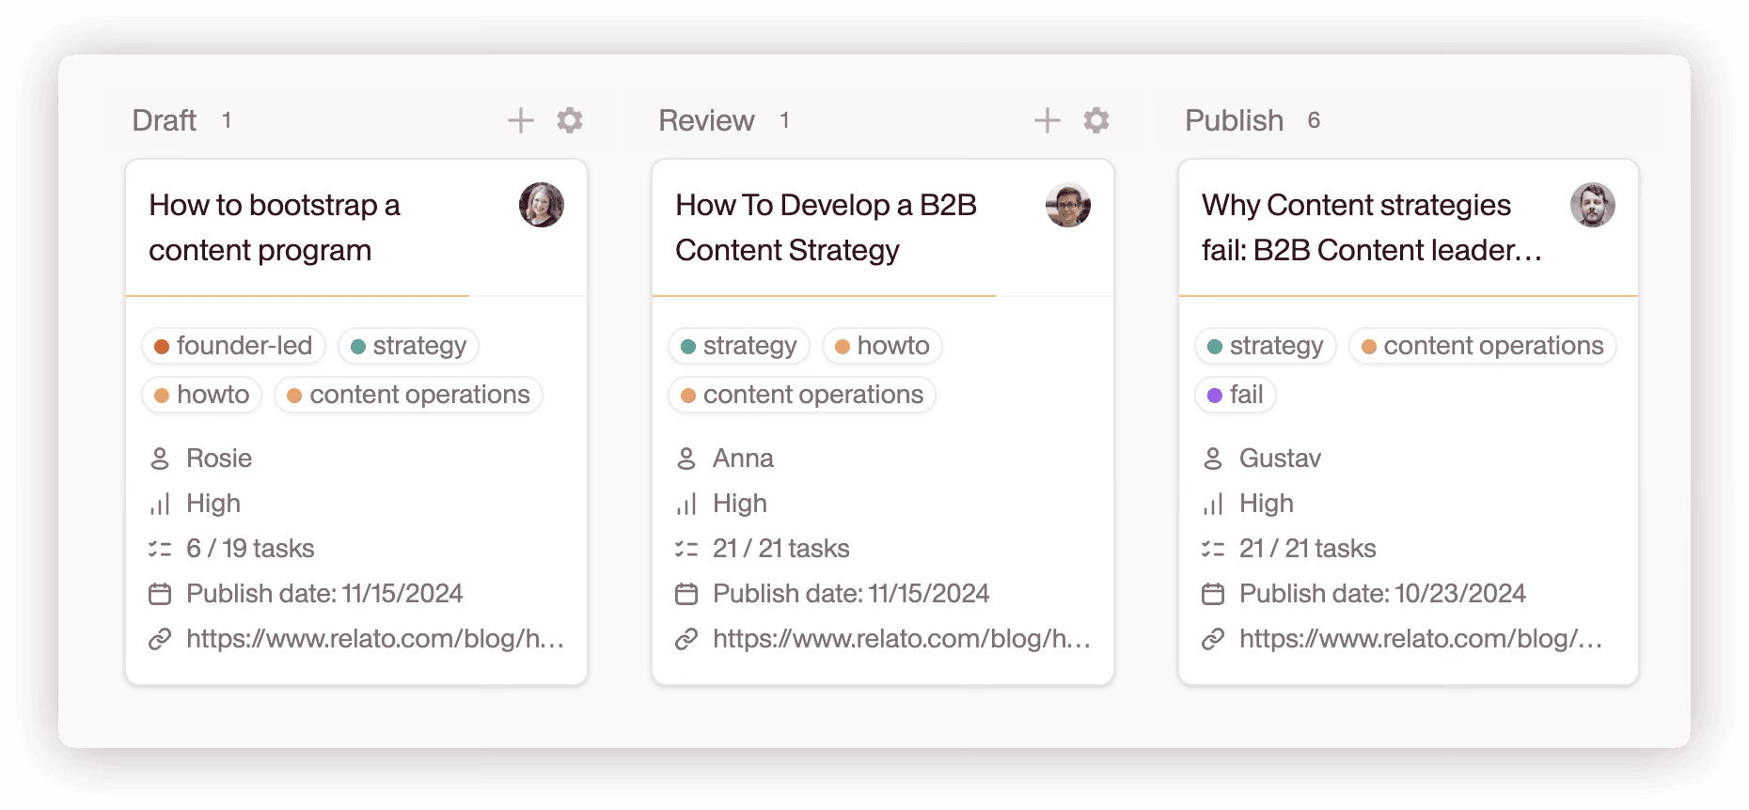Click Gustav's avatar on the Publish card
Viewport: 1749px width, 810px height.
pos(1593,205)
